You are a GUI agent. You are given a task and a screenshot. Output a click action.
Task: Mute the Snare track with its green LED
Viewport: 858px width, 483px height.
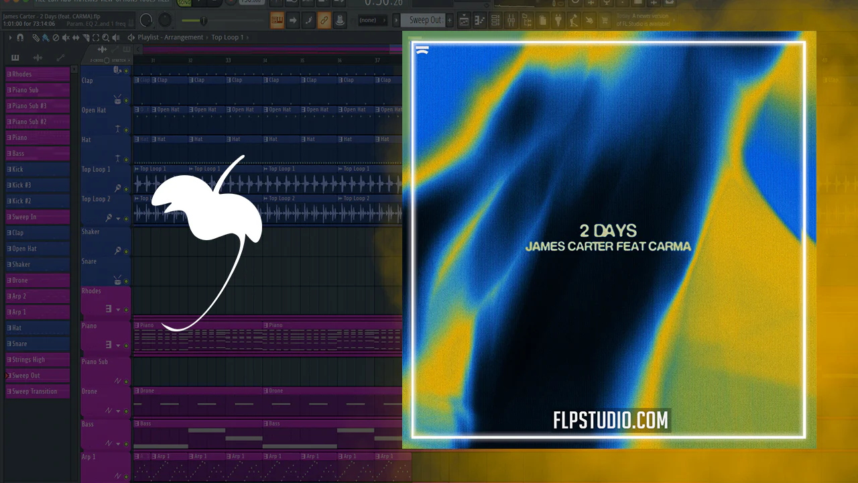(x=126, y=281)
